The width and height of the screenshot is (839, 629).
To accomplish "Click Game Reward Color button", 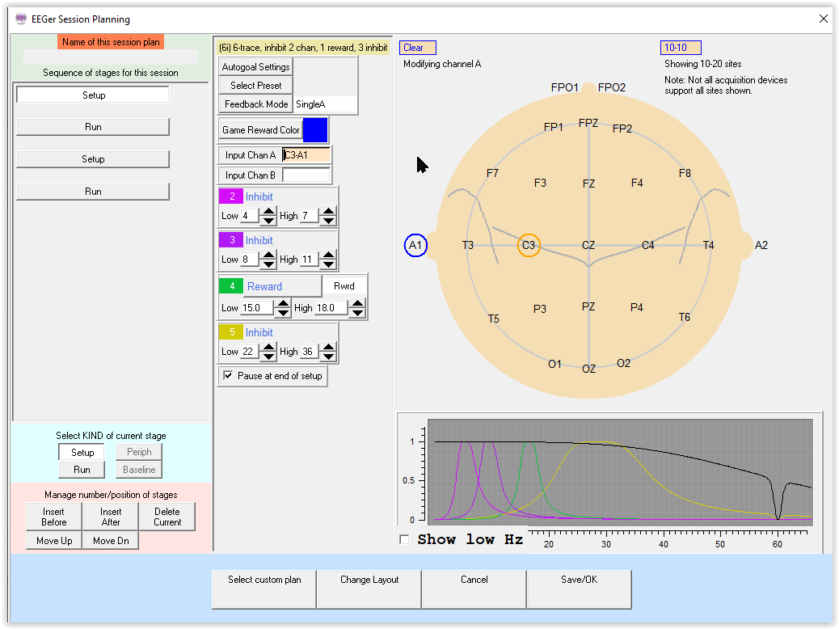I will 260,130.
